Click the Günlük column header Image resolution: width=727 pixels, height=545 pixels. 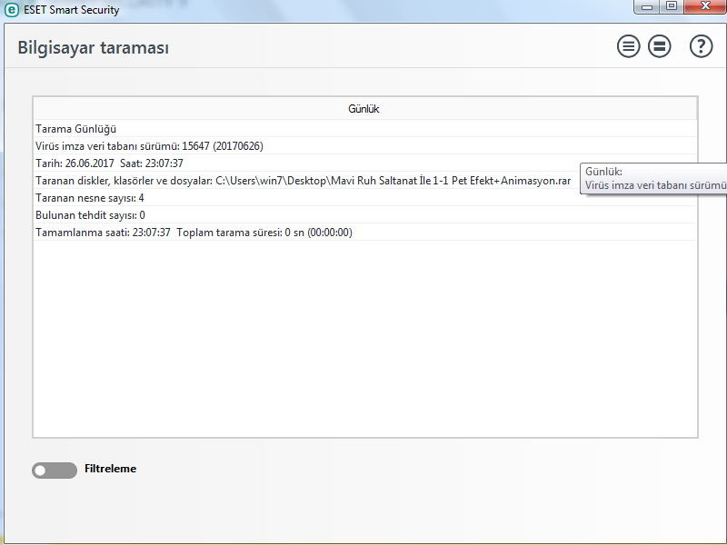coord(364,109)
